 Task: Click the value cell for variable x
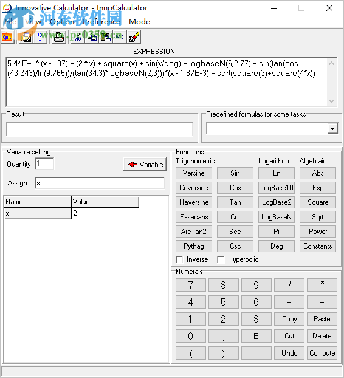105,213
